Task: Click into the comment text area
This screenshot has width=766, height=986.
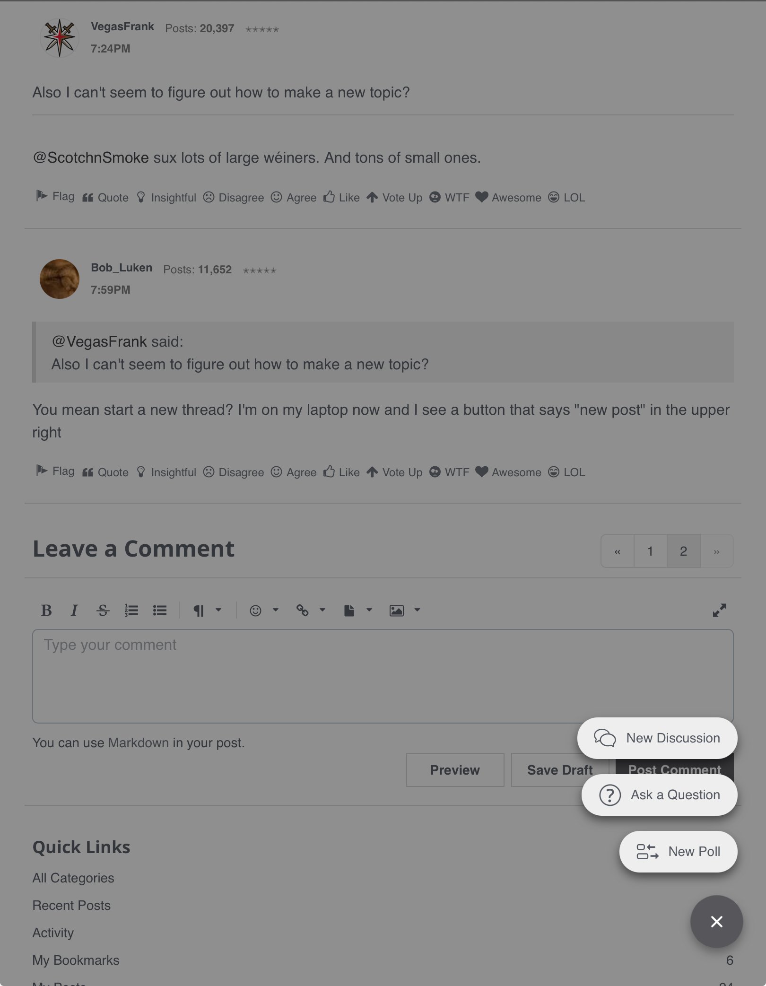Action: [383, 676]
